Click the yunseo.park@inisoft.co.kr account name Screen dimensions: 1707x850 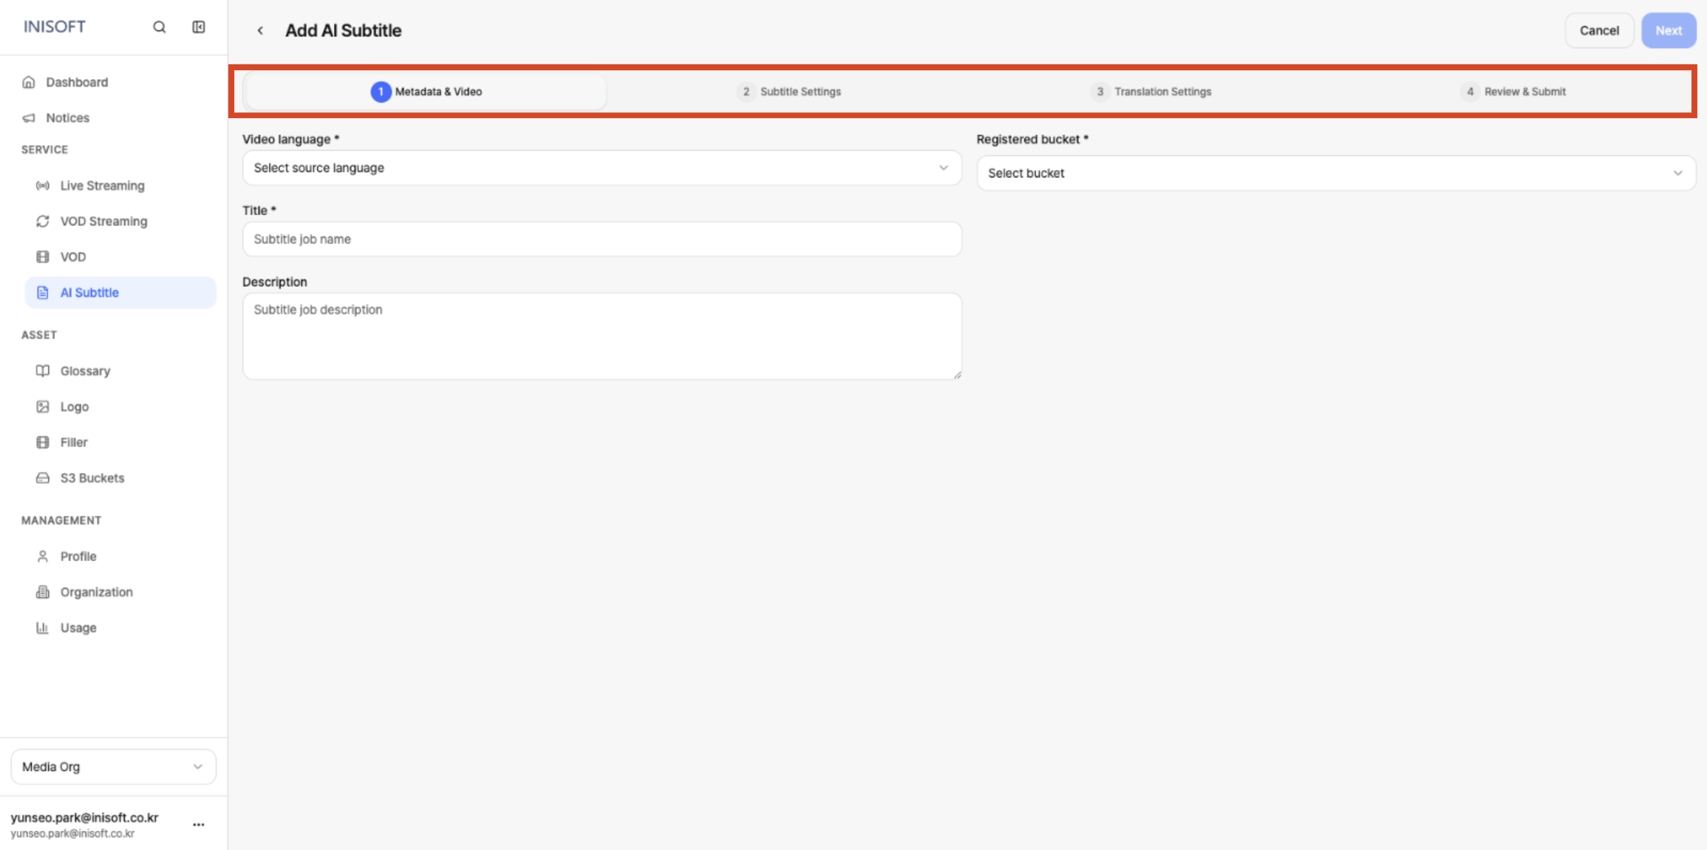84,817
